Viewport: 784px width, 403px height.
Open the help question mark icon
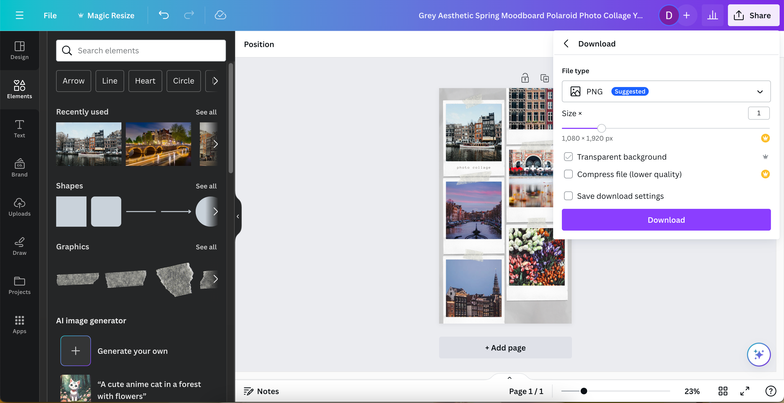tap(771, 391)
